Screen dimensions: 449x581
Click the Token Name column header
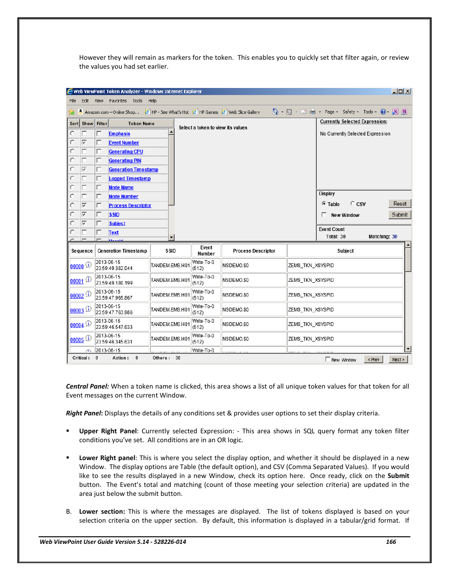141,123
